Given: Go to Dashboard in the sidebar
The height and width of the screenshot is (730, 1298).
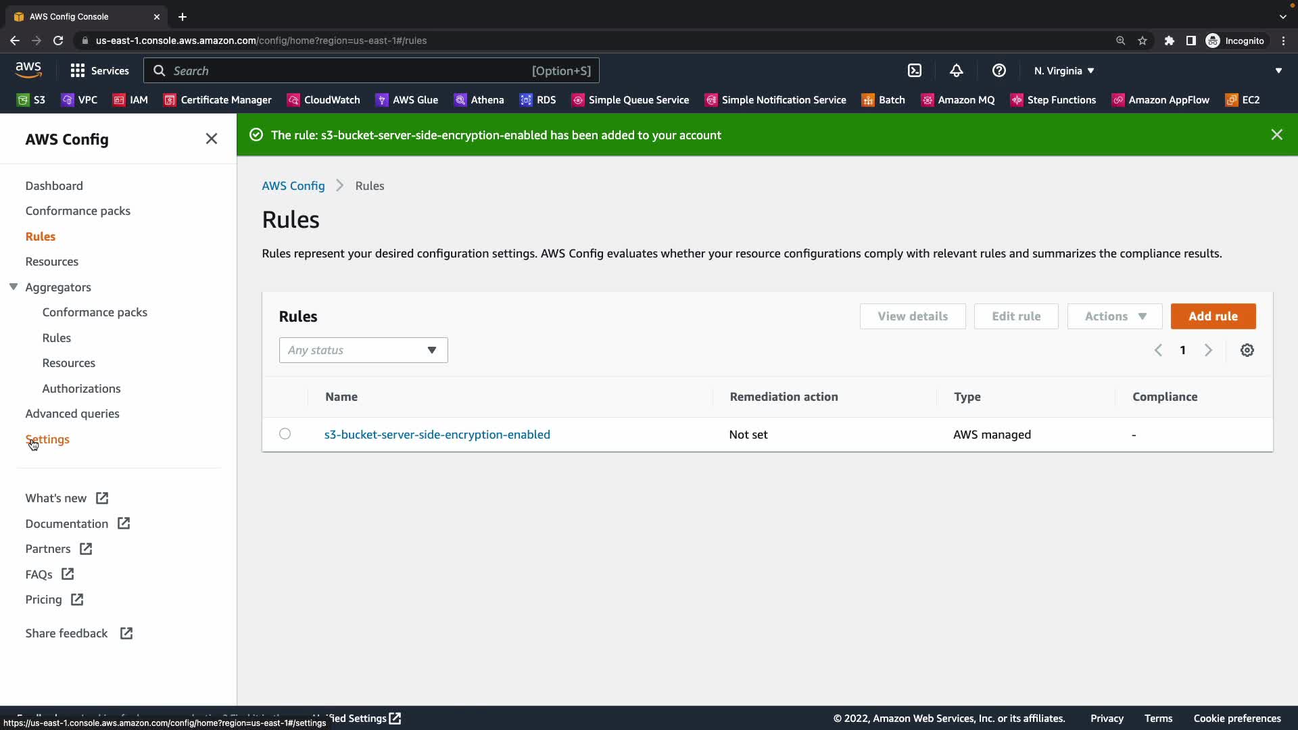Looking at the screenshot, I should (x=54, y=186).
